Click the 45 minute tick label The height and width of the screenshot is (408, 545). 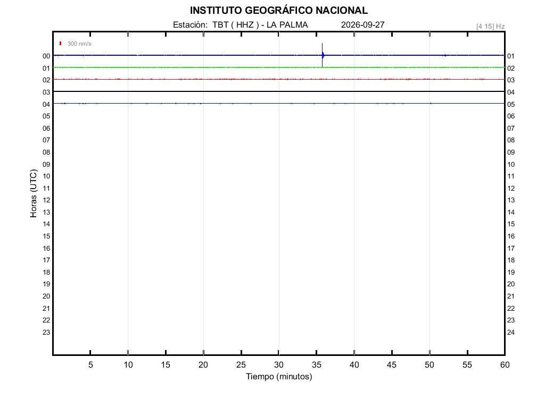(x=392, y=364)
